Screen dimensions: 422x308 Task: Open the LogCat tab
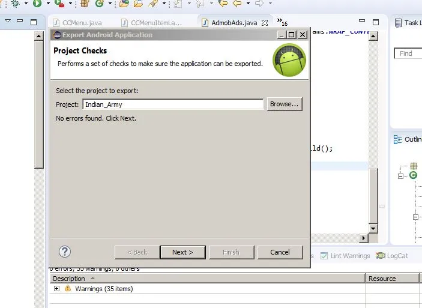tap(392, 256)
